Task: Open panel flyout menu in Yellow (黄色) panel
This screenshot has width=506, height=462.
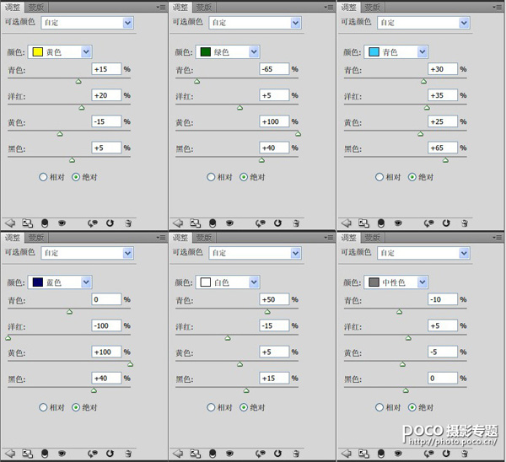Action: [161, 7]
